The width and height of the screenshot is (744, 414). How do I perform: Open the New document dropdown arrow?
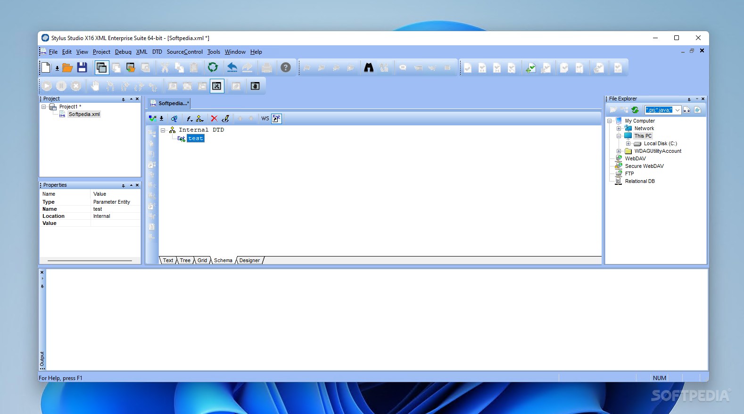[57, 68]
